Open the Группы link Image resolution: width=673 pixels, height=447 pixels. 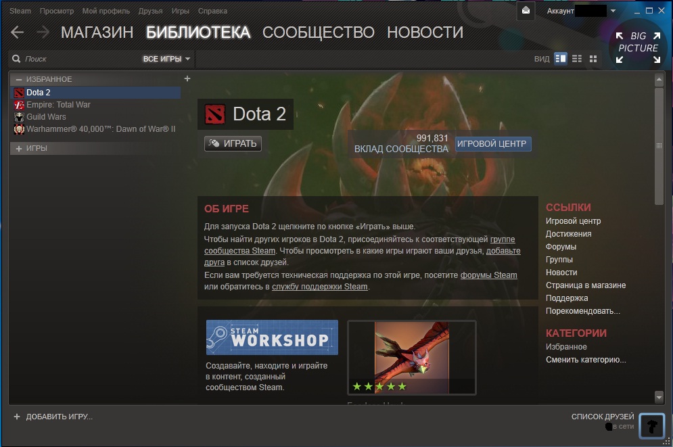559,260
